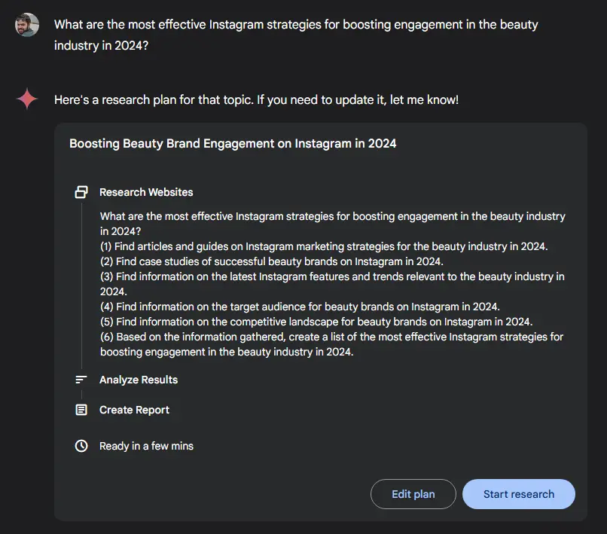This screenshot has height=534, width=607.
Task: Expand the Analyze Results step
Action: coord(139,380)
